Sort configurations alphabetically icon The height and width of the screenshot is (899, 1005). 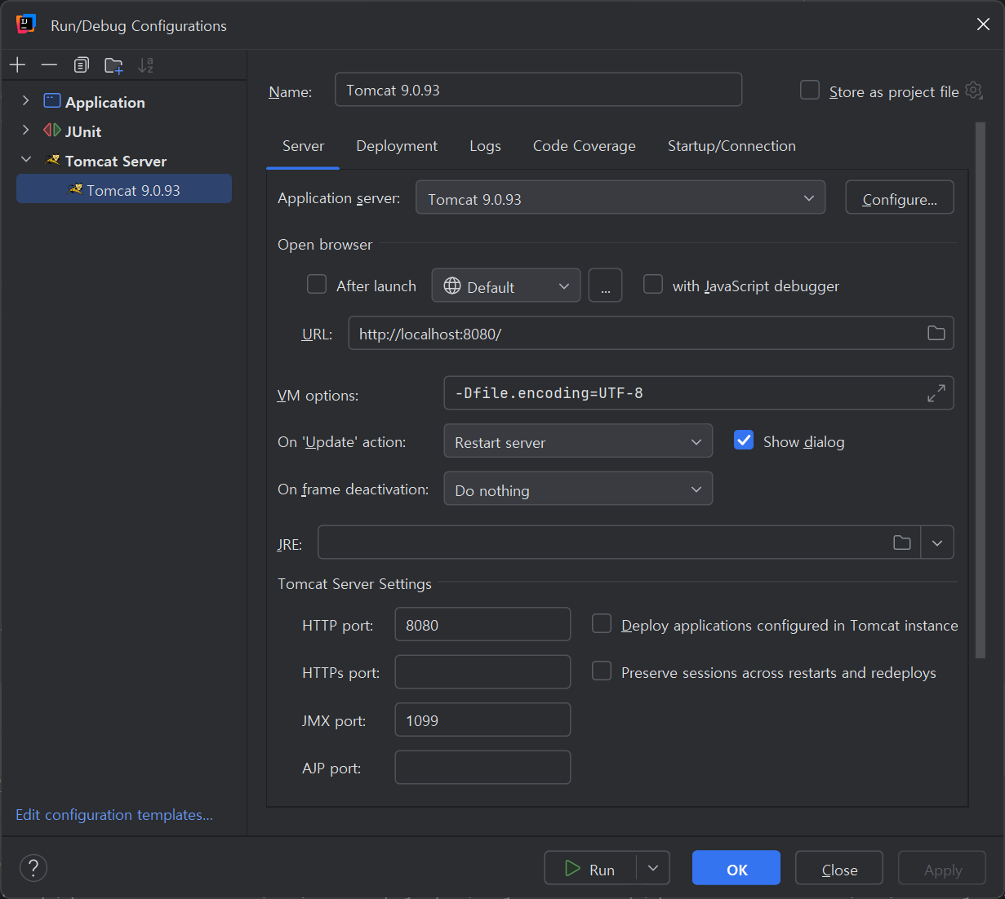145,65
